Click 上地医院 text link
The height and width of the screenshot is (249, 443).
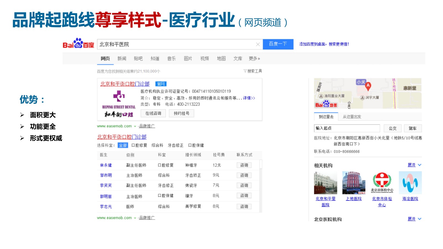pos(354,199)
